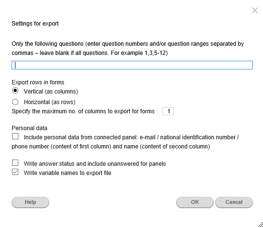The image size is (263, 228).
Task: Check Write answer status and include unanswered
Action: [15, 162]
